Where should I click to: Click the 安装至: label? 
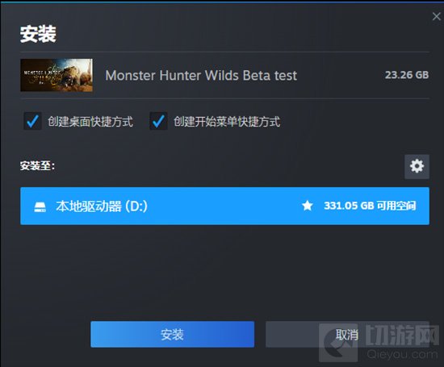37,166
